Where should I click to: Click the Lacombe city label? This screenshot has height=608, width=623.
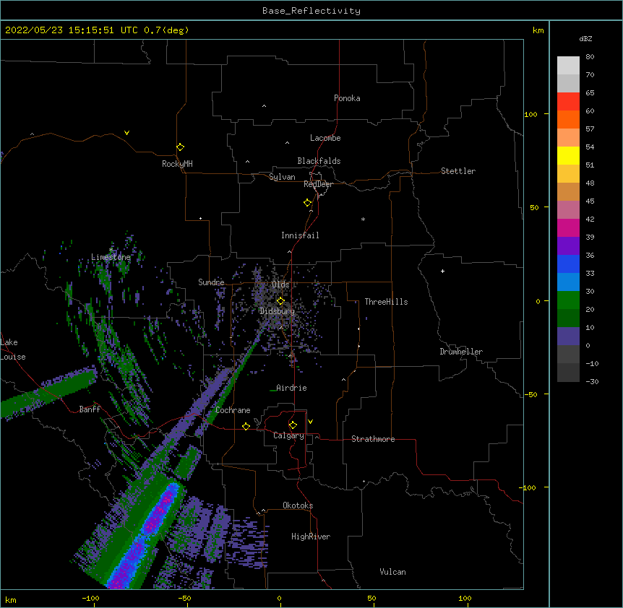[x=325, y=138]
